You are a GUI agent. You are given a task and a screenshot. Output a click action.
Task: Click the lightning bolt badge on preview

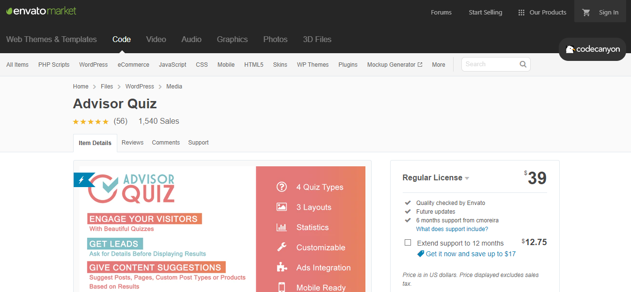pyautogui.click(x=81, y=180)
